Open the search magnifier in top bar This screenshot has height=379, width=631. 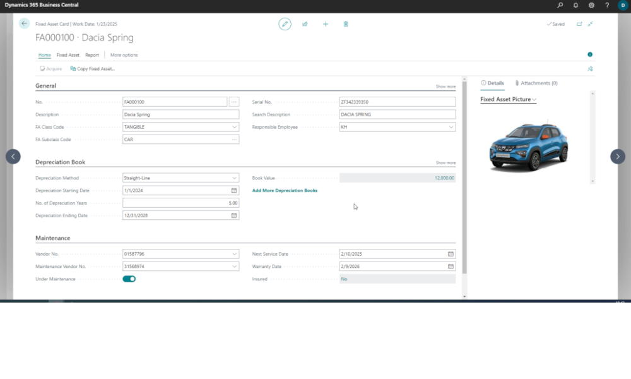(x=560, y=5)
